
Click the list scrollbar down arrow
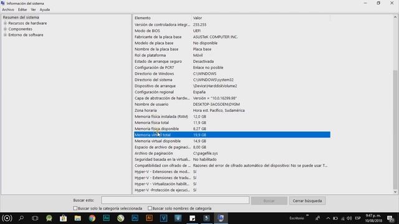(x=395, y=192)
